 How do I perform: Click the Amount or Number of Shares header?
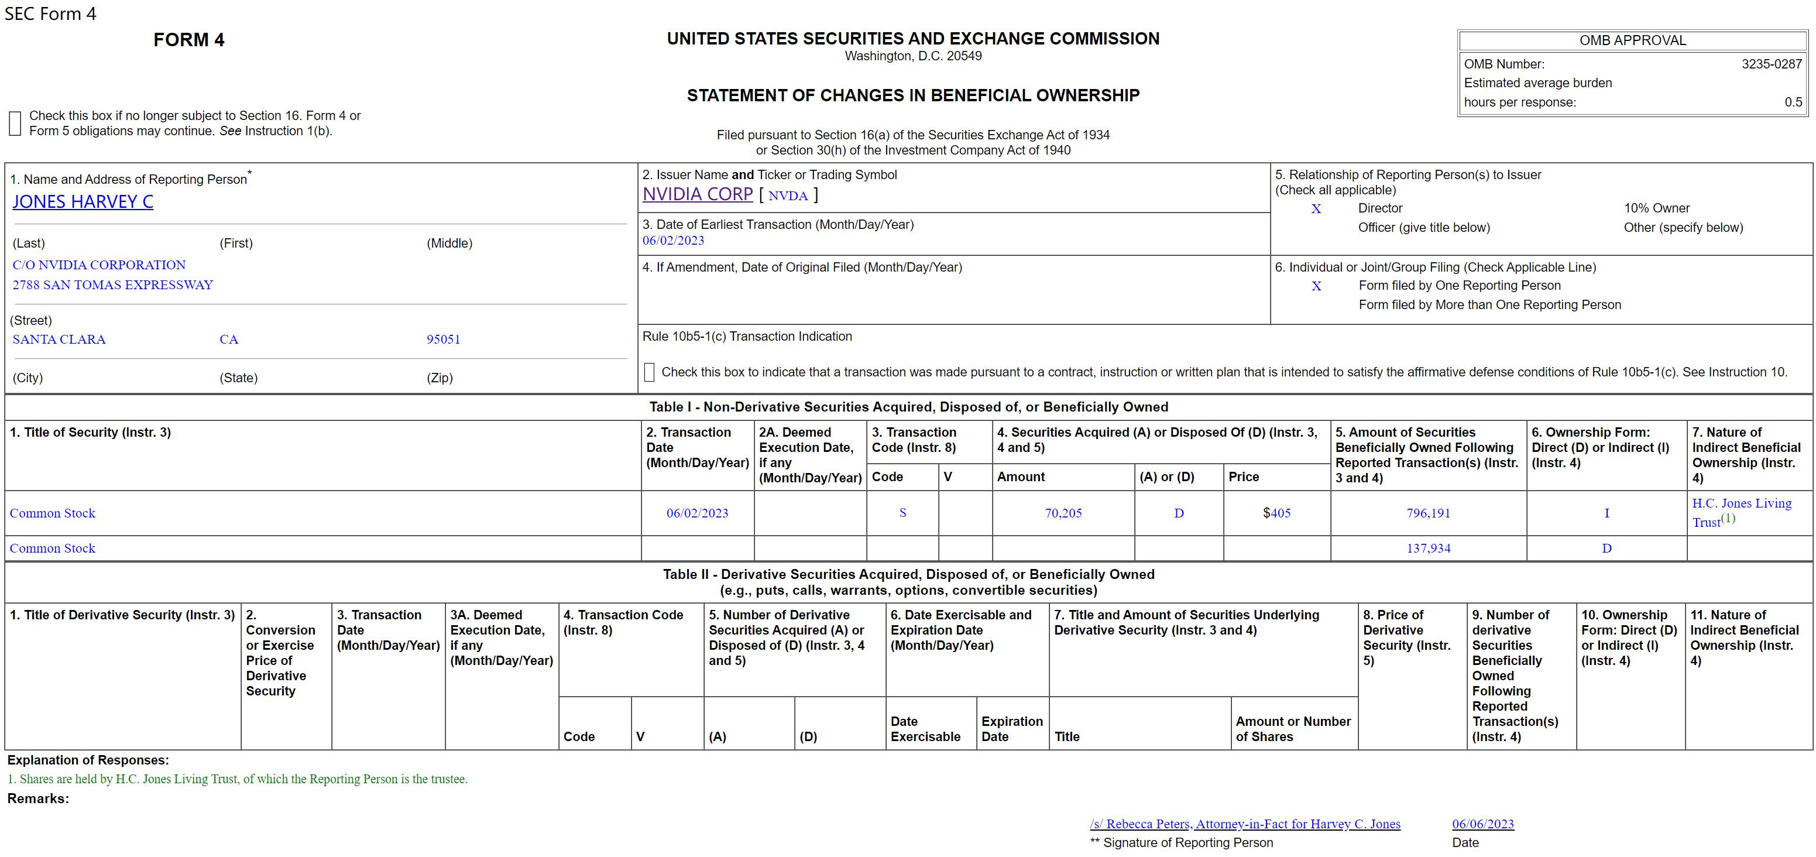(1293, 729)
